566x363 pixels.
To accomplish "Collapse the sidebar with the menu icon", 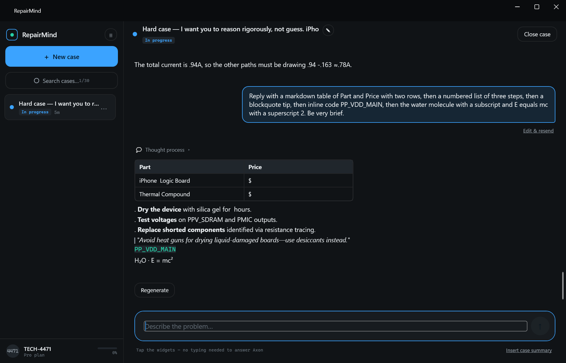I will click(x=111, y=35).
